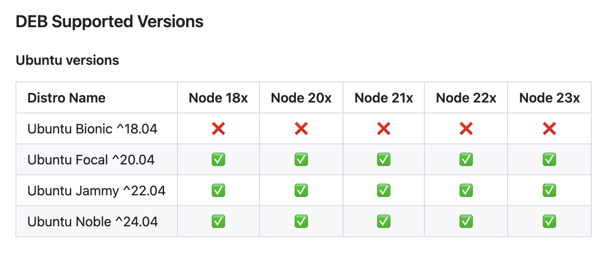Select the Ubuntu Jammy ^22.04 row label
This screenshot has height=256, width=616.
[x=97, y=190]
